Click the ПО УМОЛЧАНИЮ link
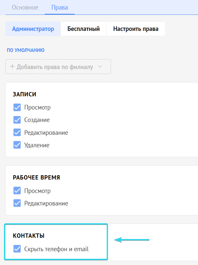The image size is (198, 265). [x=26, y=50]
